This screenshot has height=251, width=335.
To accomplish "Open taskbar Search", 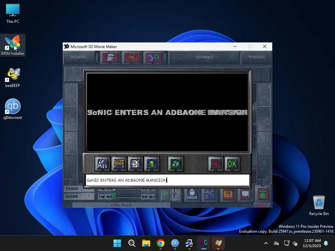I will tap(132, 243).
